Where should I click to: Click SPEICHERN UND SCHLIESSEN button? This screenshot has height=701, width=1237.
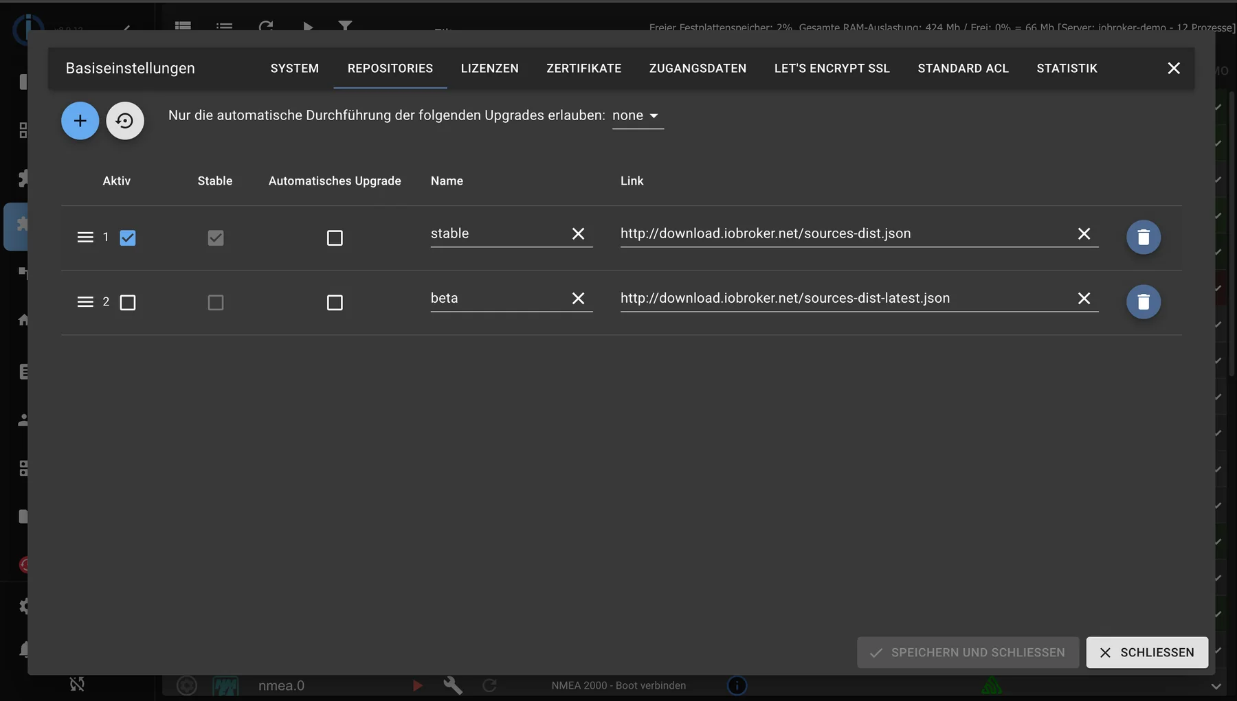[x=968, y=652]
